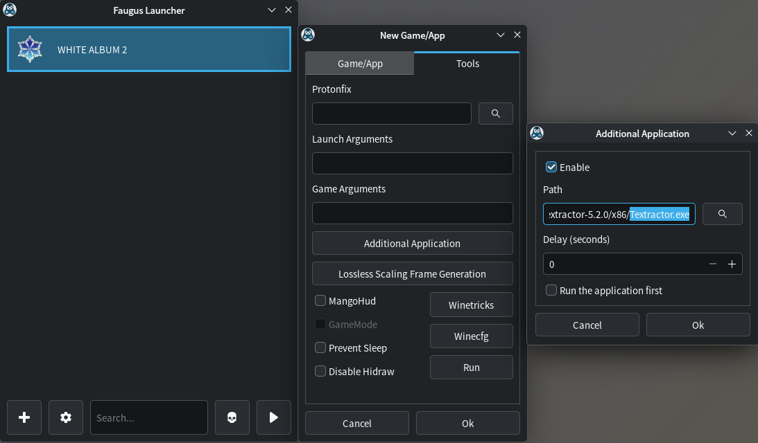The width and height of the screenshot is (758, 443).
Task: Check the Run the application first option
Action: click(x=551, y=290)
